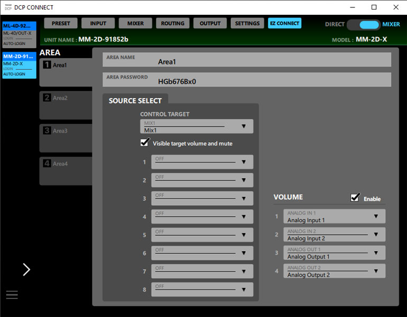Screen dimensions: 407x317
Task: Click the AREA PASSWORD field
Action: tap(247, 80)
